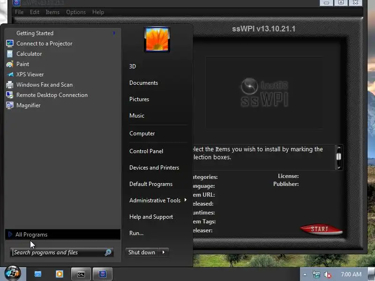Image resolution: width=375 pixels, height=281 pixels.
Task: Click the Publisher: field label
Action: [x=286, y=184]
